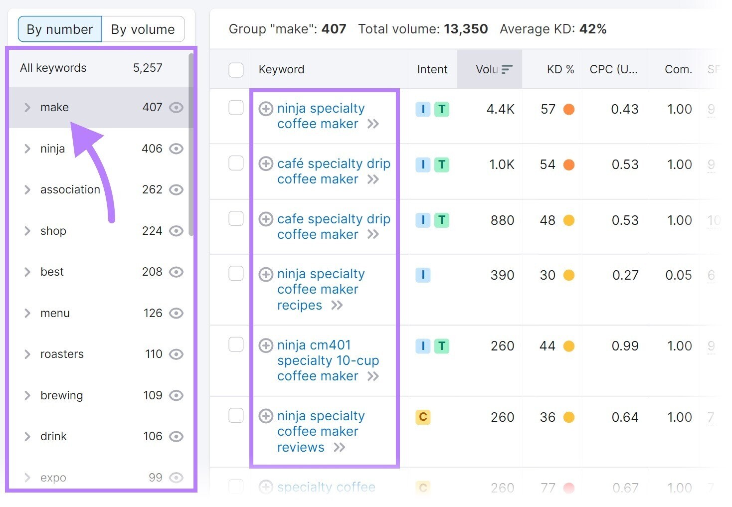Open the eye icon next to 'make' group

176,107
